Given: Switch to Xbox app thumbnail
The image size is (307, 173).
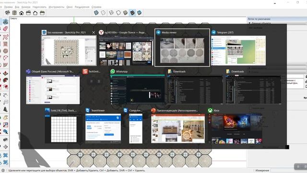Looking at the screenshot, I should tap(236, 128).
